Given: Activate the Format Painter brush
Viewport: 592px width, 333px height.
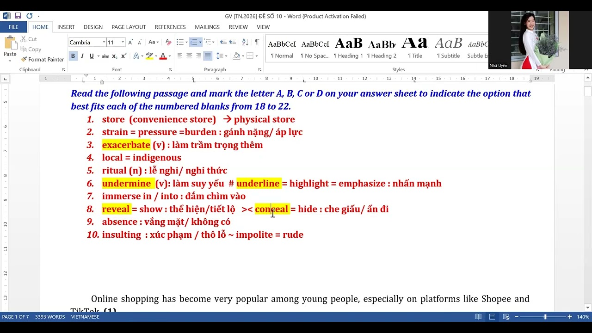Looking at the screenshot, I should (42, 59).
